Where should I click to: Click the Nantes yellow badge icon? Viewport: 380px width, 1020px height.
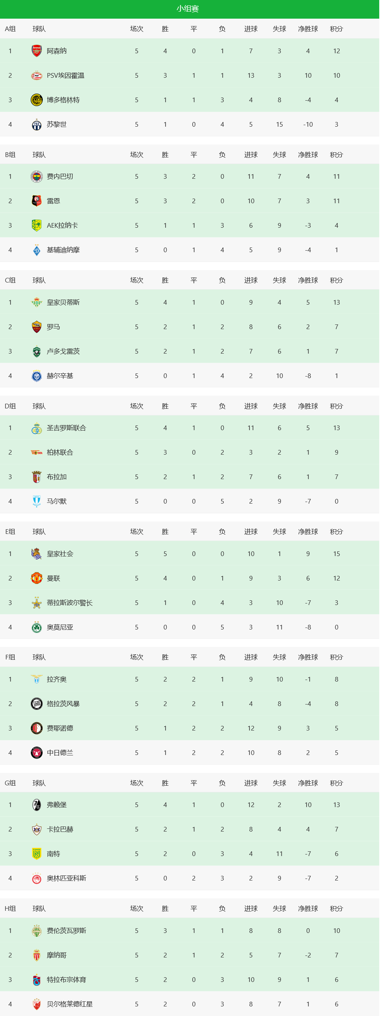tap(37, 854)
